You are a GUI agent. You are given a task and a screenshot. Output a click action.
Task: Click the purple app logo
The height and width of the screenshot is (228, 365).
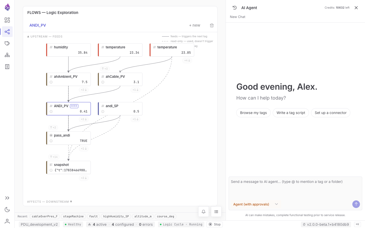(x=7, y=7)
